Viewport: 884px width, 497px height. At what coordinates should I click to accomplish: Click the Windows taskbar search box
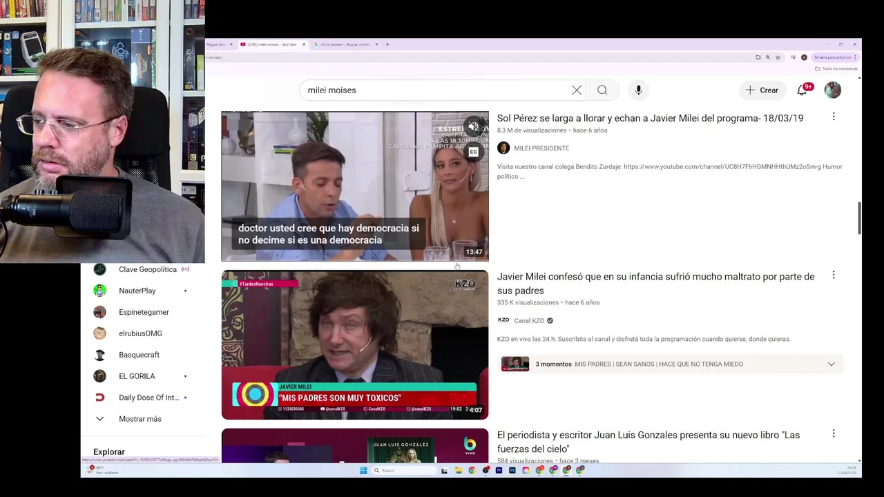(404, 470)
